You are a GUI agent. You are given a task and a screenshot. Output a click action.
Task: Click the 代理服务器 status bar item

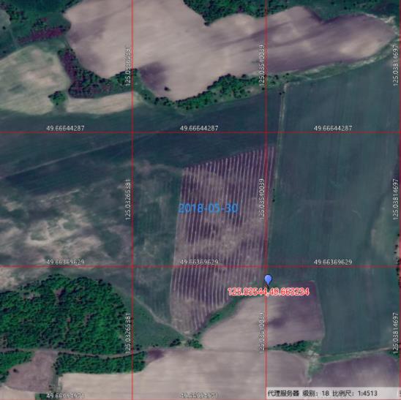[x=283, y=393]
